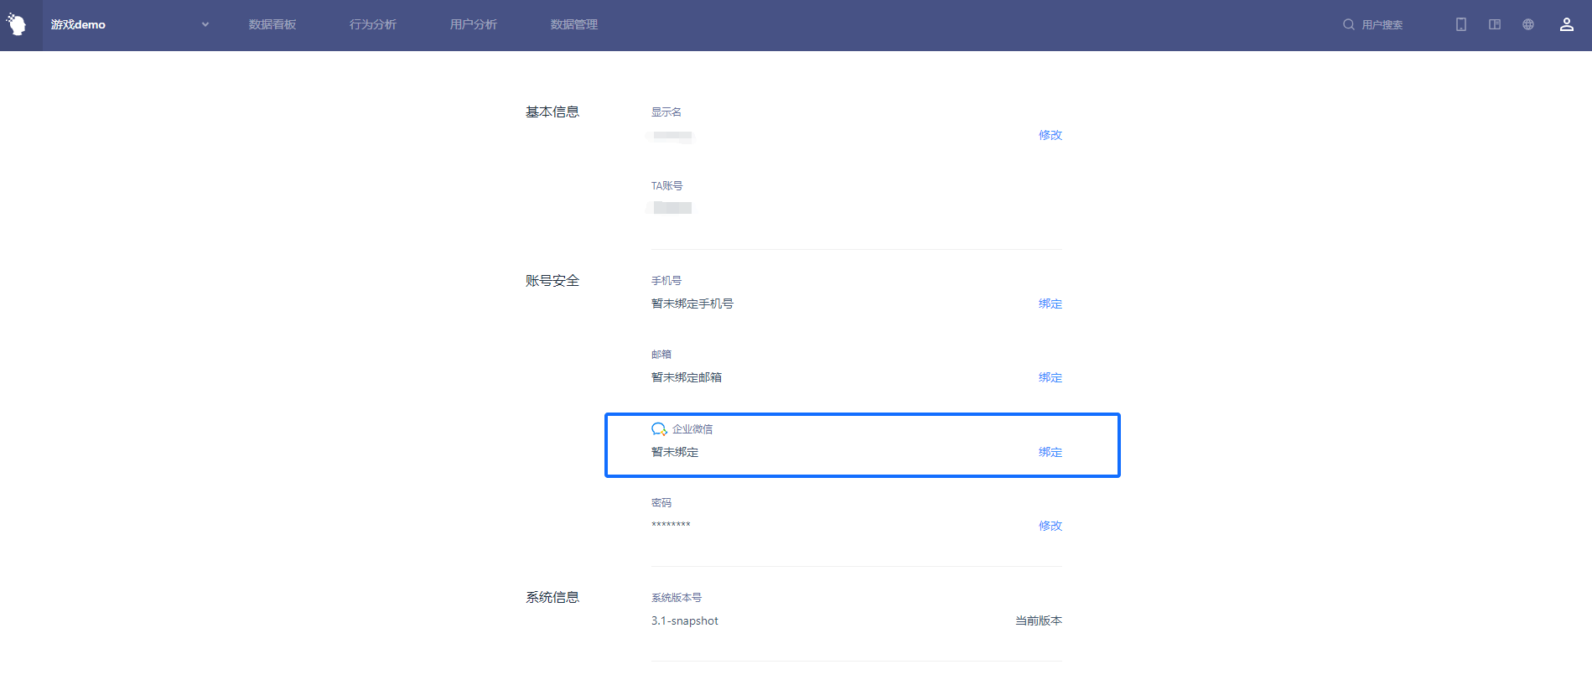The height and width of the screenshot is (680, 1592).
Task: Open the 数据看板 menu
Action: click(x=272, y=25)
